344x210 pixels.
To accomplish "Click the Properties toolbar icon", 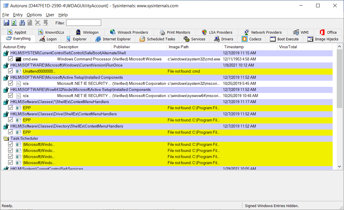I will coord(30,23).
